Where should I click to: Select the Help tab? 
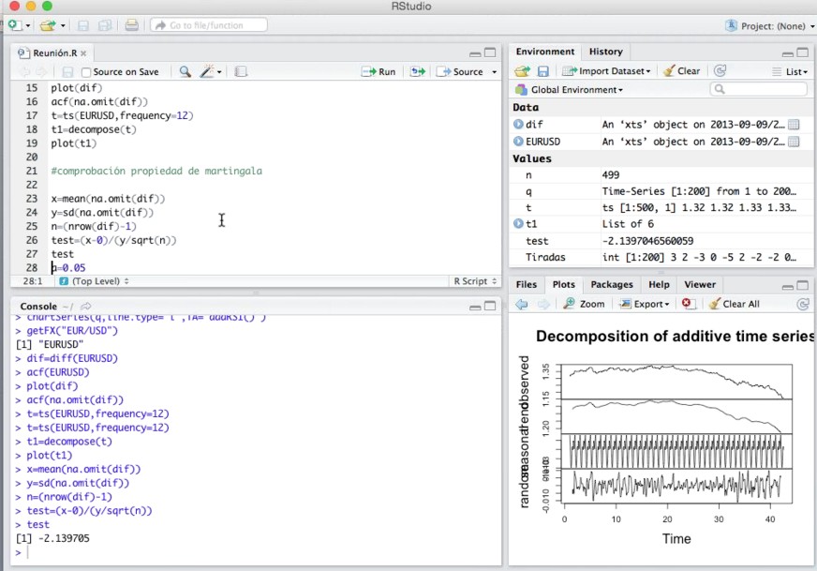coord(659,285)
